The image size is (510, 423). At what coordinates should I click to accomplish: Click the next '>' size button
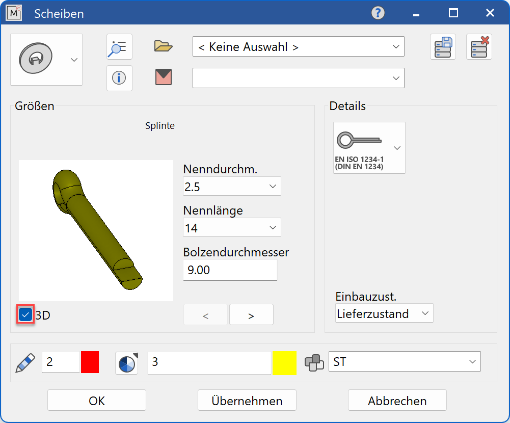251,314
